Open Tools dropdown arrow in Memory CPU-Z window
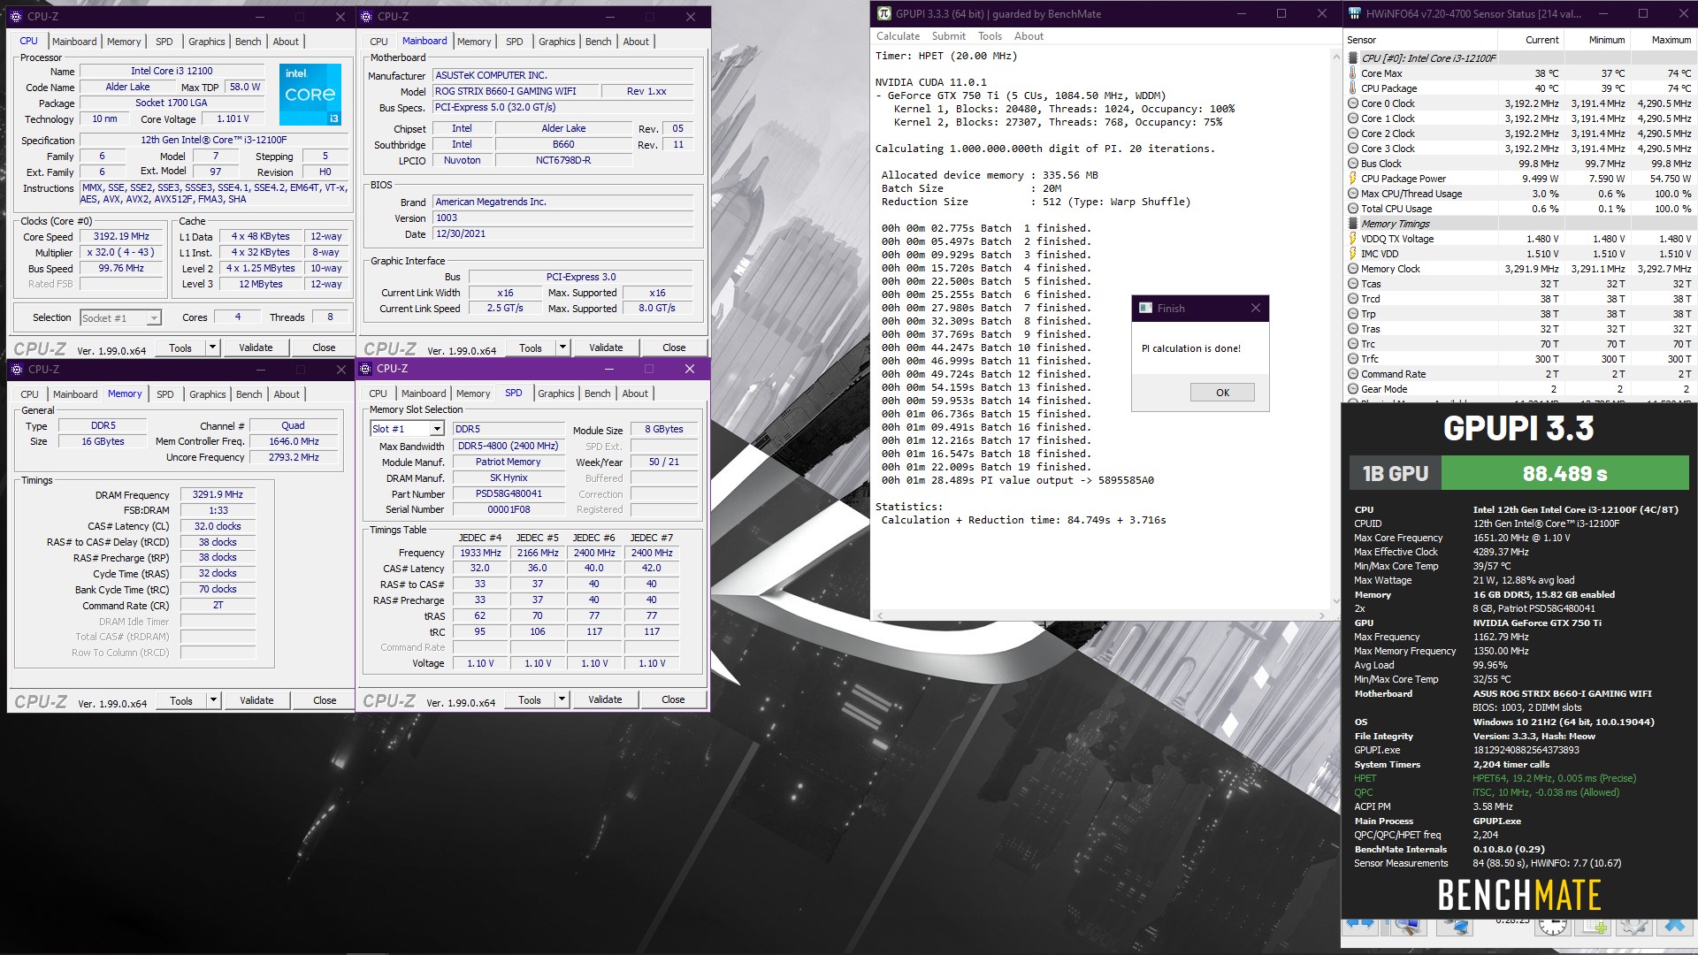The height and width of the screenshot is (955, 1698). pos(213,700)
